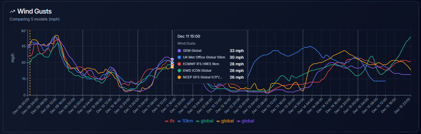
Task: Toggle the green global legend entry
Action: 205,121
